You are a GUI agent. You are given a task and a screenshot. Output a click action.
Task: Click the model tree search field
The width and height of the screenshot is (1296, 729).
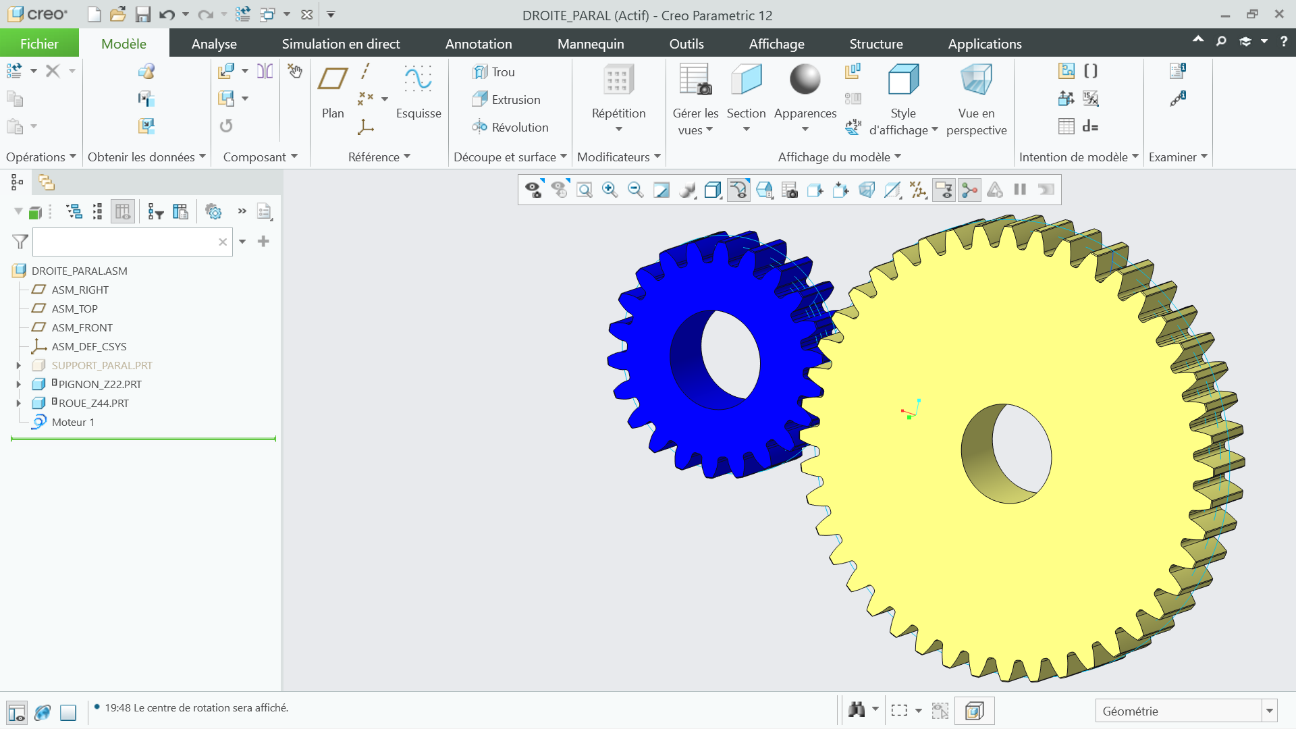(x=126, y=242)
